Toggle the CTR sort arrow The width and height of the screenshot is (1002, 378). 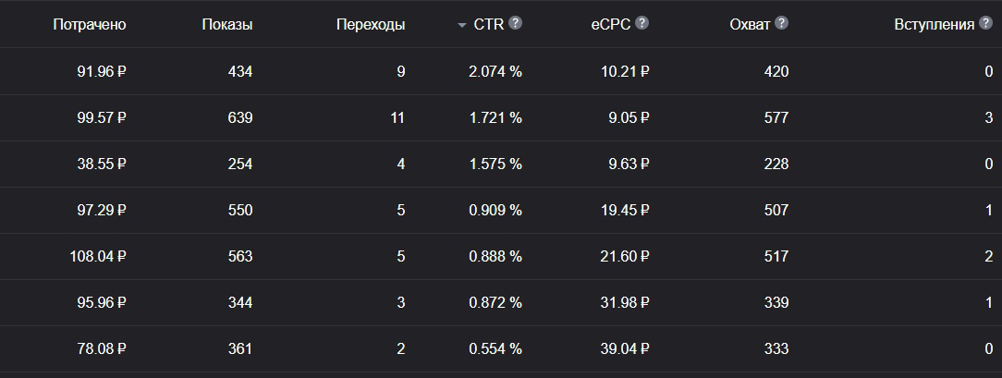462,26
